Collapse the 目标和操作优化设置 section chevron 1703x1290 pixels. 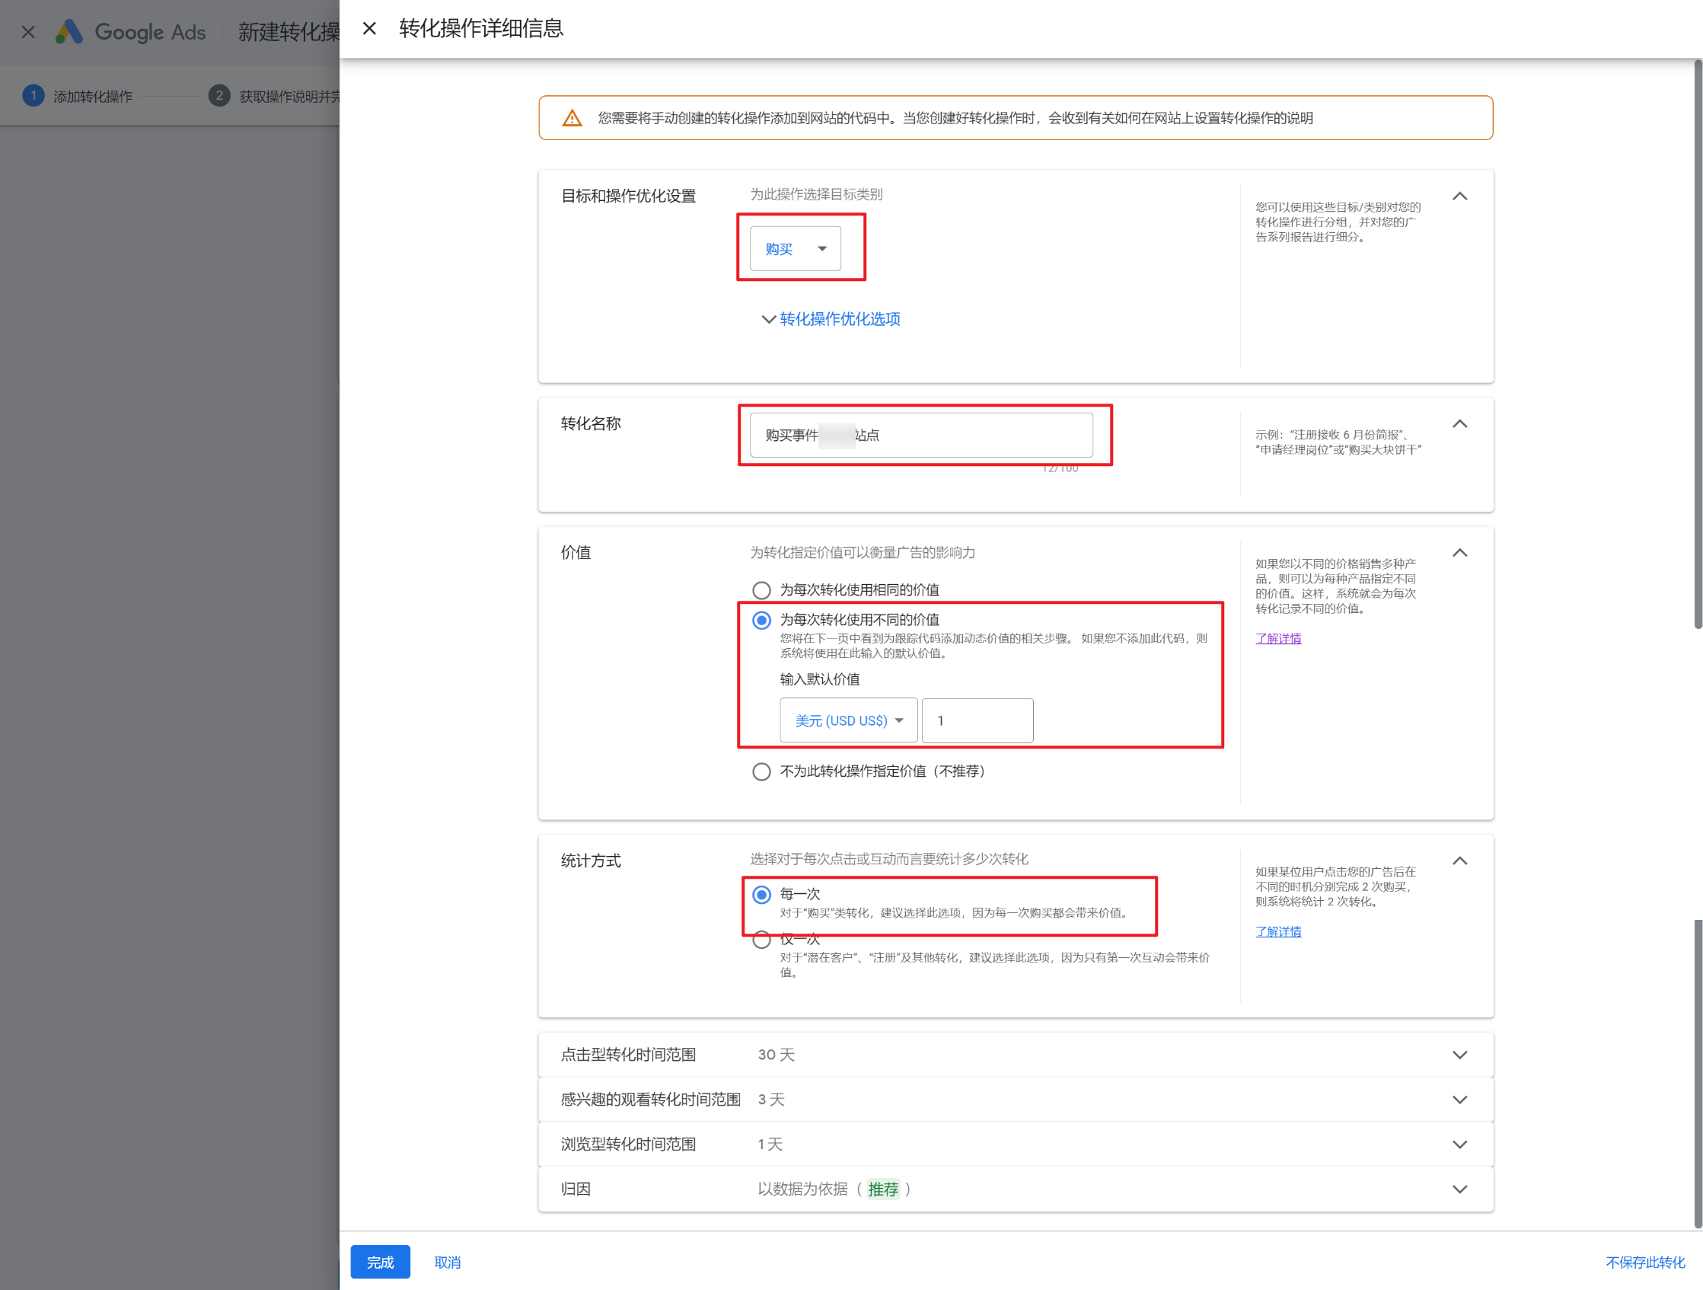coord(1459,196)
